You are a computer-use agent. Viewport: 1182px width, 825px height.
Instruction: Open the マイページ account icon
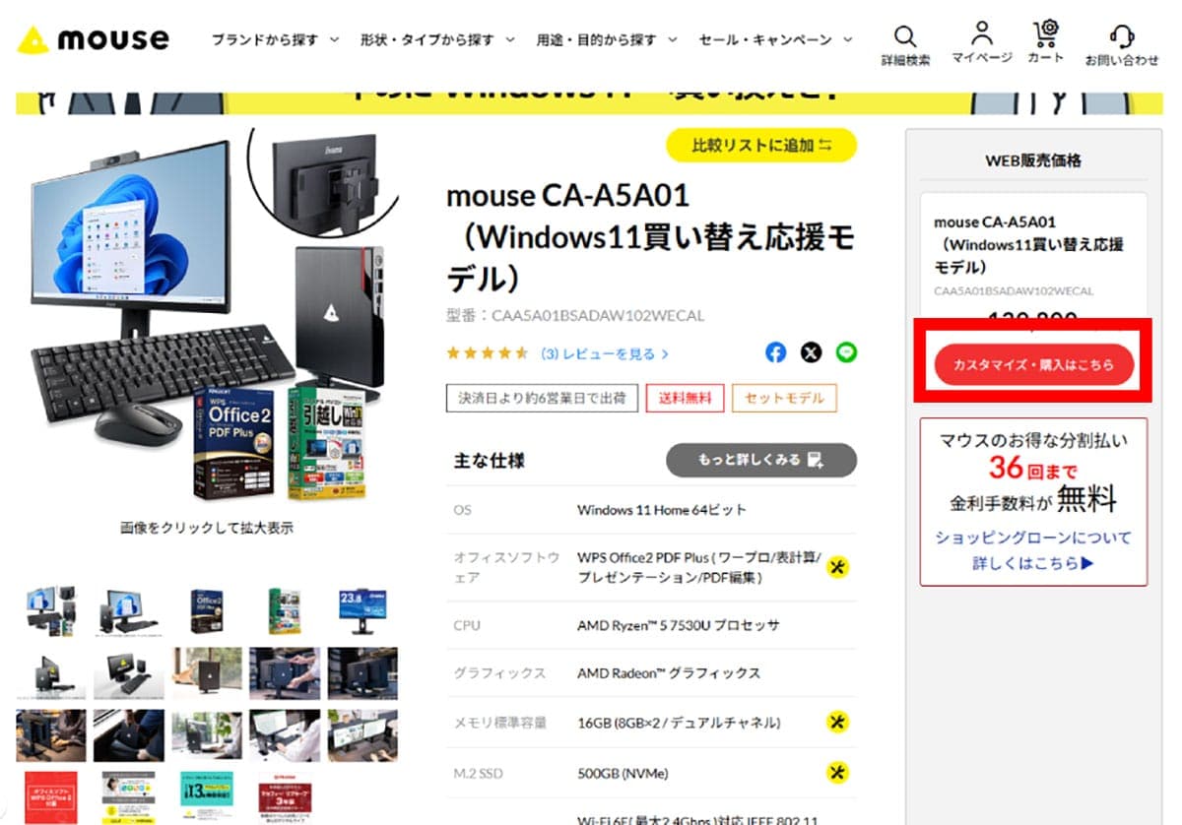[x=981, y=35]
